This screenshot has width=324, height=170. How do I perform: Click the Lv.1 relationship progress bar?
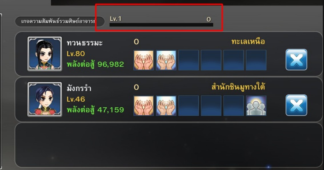tap(161, 25)
